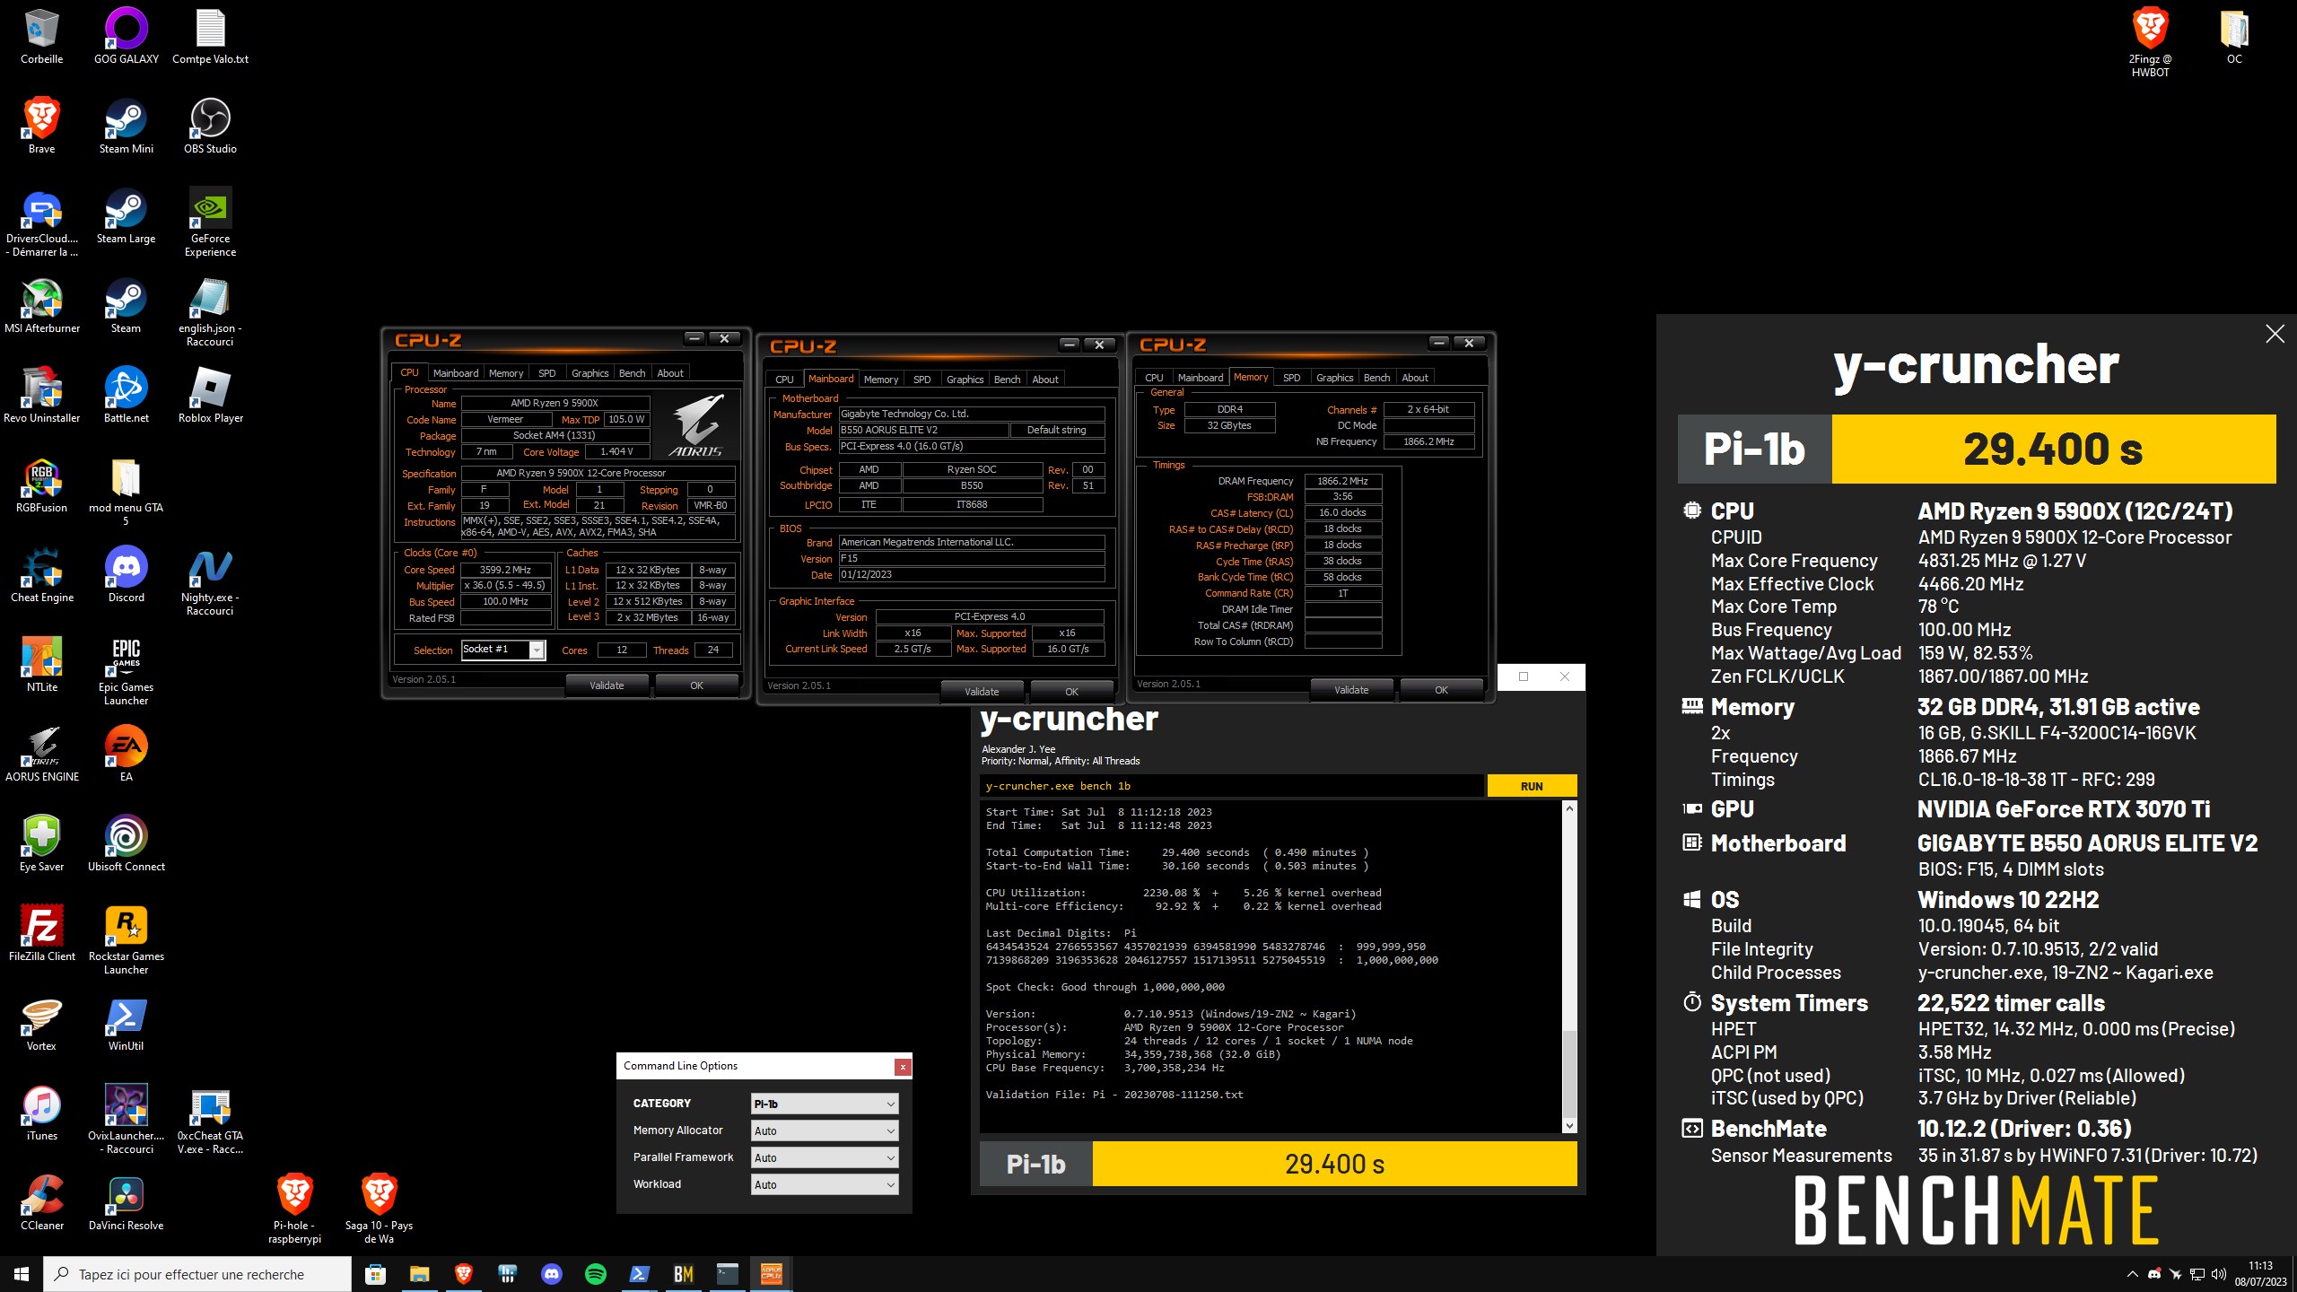Open Graphics tab in the middle CPU-Z window
This screenshot has width=2297, height=1292.
[x=965, y=380]
